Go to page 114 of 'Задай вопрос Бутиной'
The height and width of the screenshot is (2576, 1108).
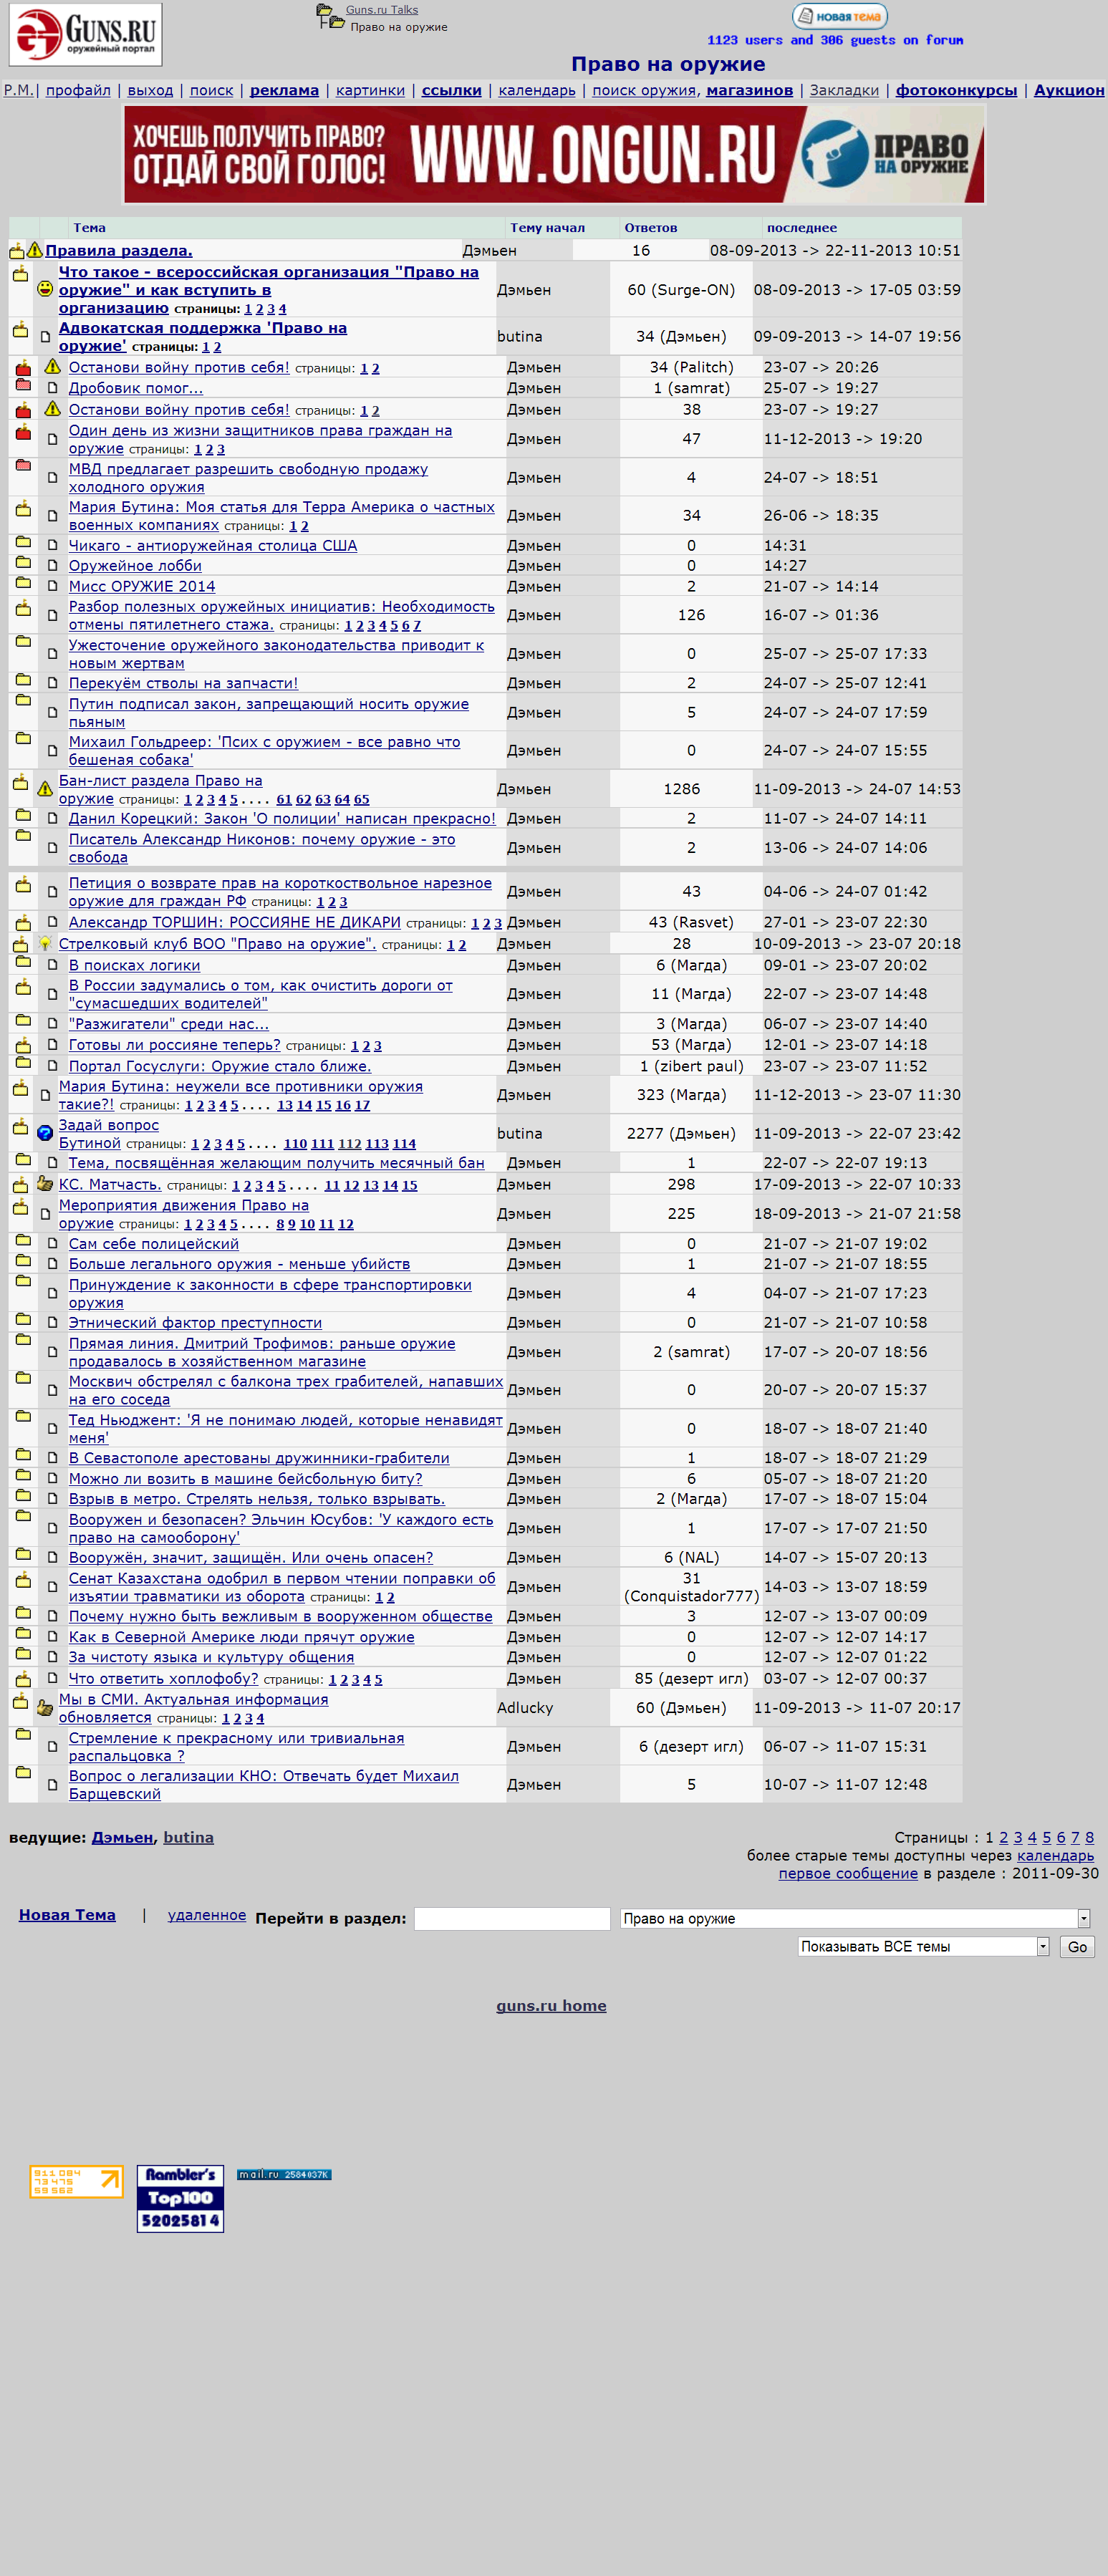pyautogui.click(x=404, y=1144)
